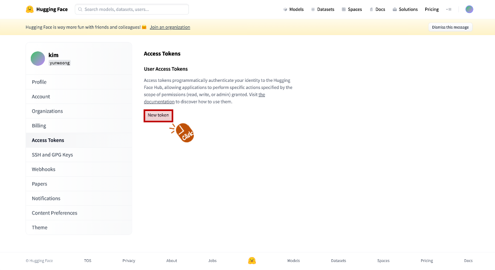Focus the search models, datasets, users field
Image resolution: width=495 pixels, height=270 pixels.
(132, 10)
